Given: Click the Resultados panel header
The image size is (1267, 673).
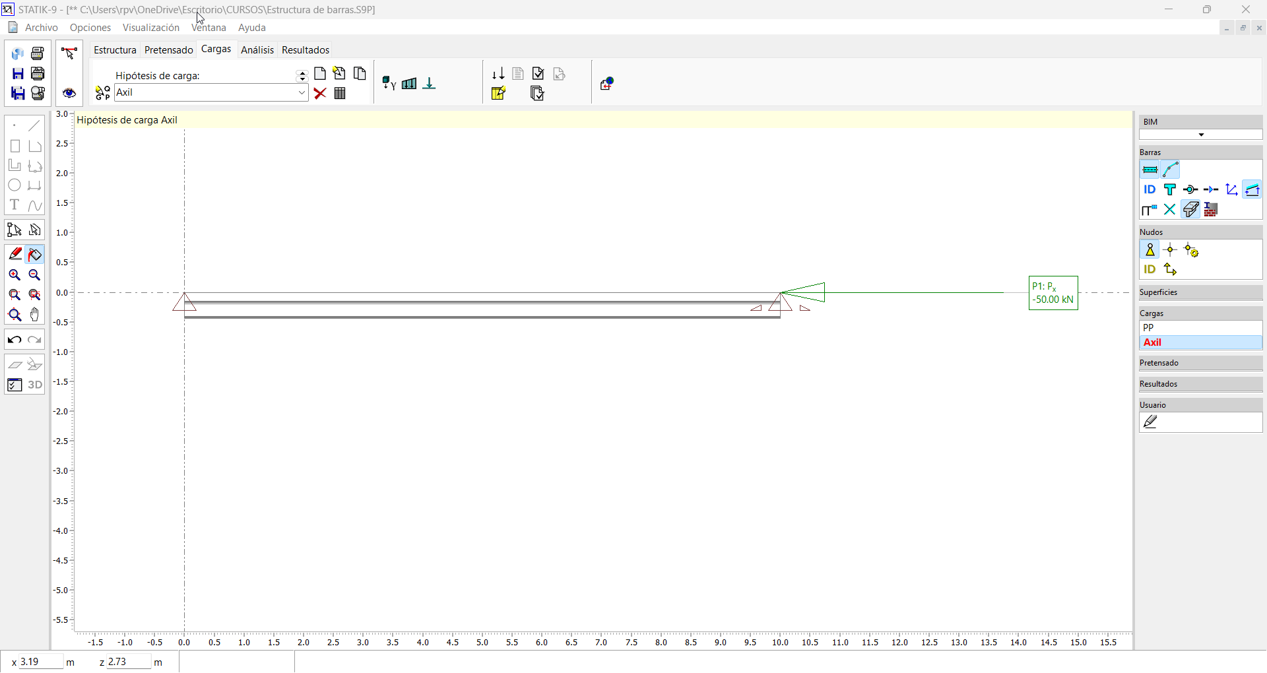Looking at the screenshot, I should tap(1200, 384).
